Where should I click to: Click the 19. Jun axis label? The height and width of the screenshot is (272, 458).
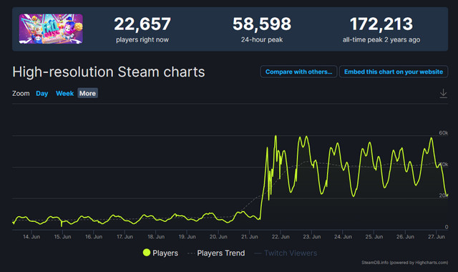click(187, 237)
